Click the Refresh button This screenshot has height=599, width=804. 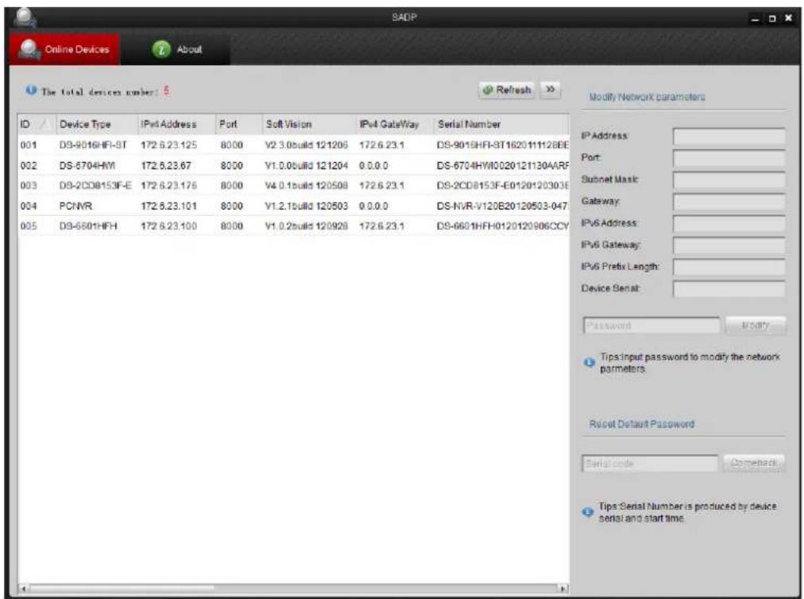point(507,91)
